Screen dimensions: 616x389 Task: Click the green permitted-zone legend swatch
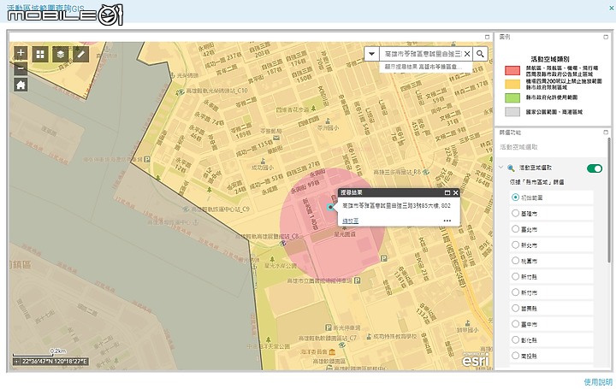point(512,97)
